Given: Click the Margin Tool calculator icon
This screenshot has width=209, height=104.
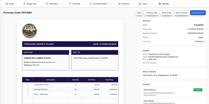Looking at the screenshot, I should (x=24, y=4).
